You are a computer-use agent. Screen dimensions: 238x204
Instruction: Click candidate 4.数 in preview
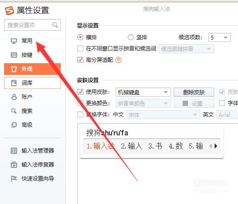coord(176,146)
